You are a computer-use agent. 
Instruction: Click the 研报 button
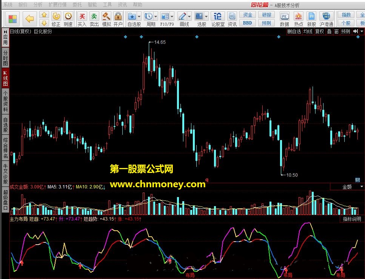coord(266,15)
